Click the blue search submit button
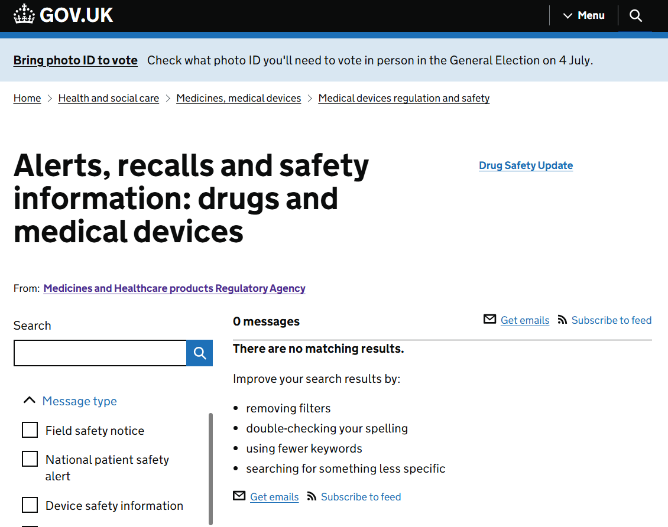 199,353
